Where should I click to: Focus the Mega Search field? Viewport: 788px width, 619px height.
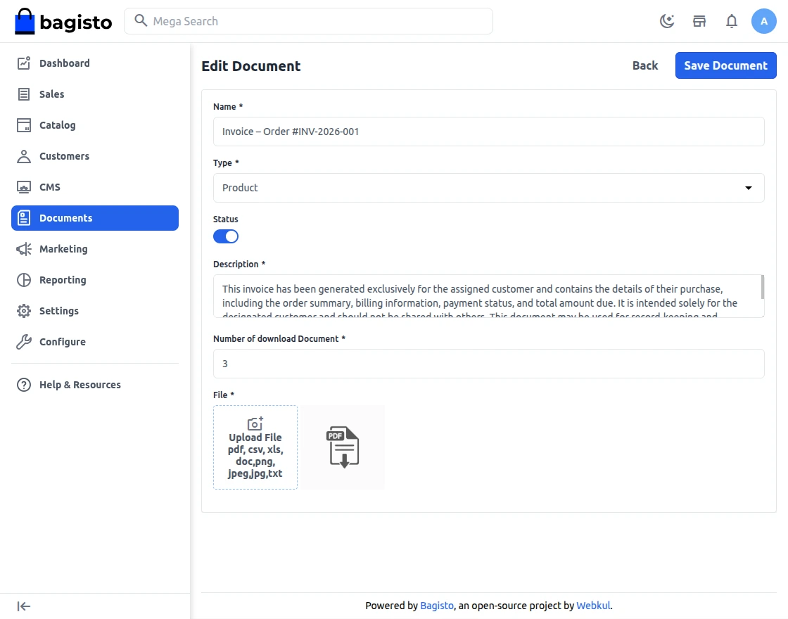pyautogui.click(x=309, y=21)
